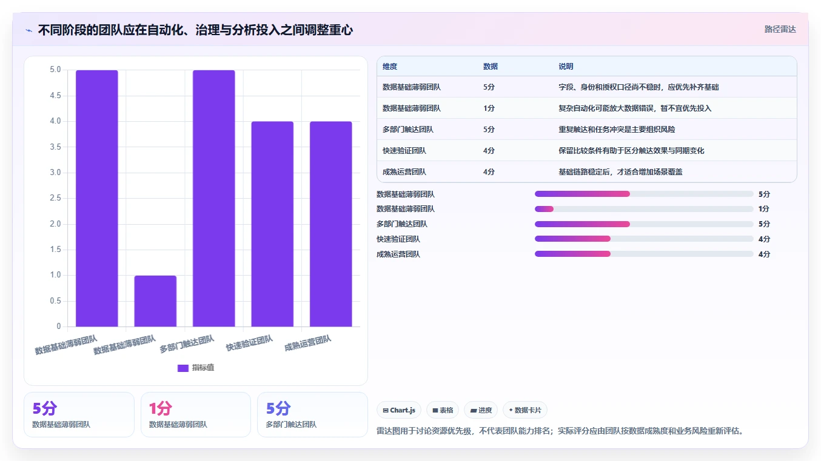
Task: Click the cell 复杂自动化可能放大数据错误，暂不宜优先投入
Action: 635,108
